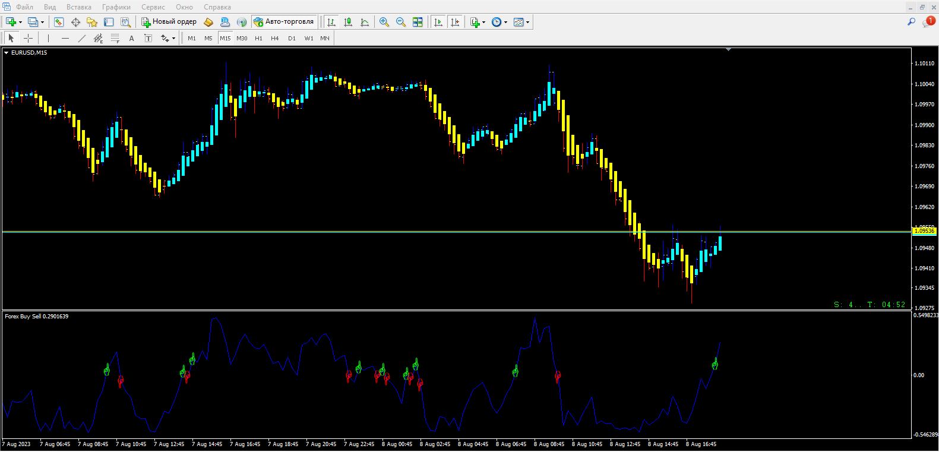Screen dimensions: 939x452
Task: Switch timeframe to H4
Action: (x=274, y=38)
